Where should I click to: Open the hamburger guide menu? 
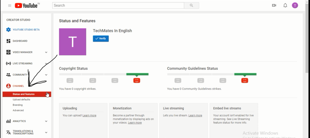pos(10,6)
